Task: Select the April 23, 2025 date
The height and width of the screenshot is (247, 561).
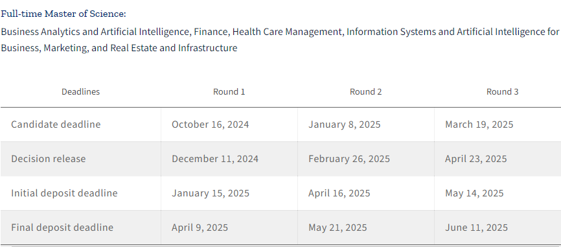Action: tap(476, 159)
